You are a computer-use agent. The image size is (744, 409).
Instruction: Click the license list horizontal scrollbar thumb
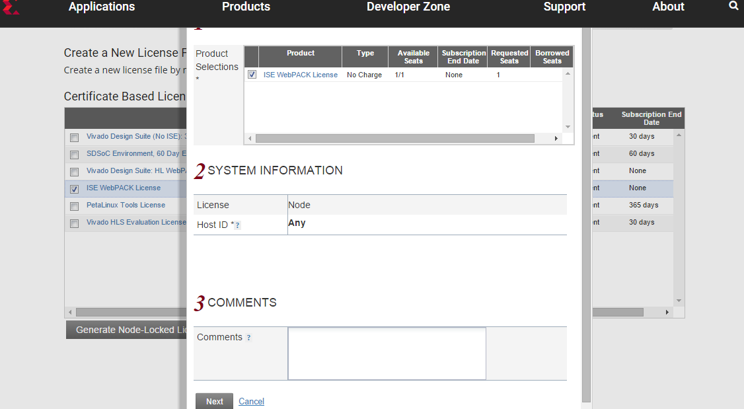pos(359,313)
